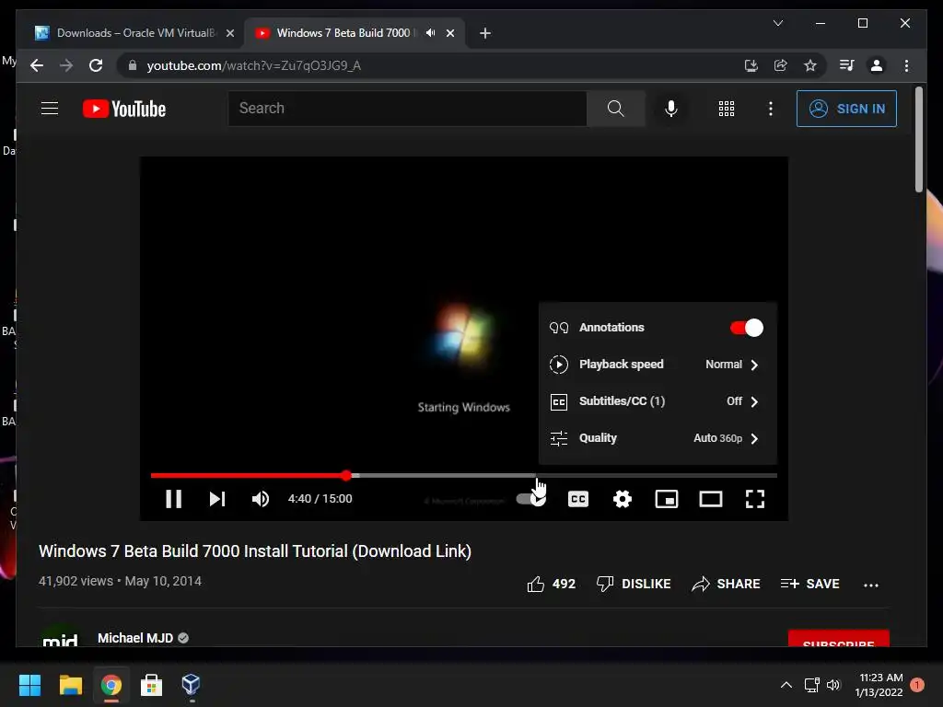Open Microsoft Store from taskbar

point(151,685)
